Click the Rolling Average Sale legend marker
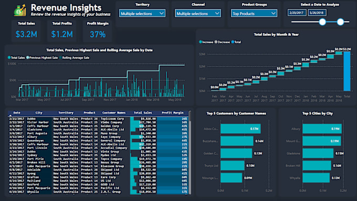The height and width of the screenshot is (201, 357). tap(60, 58)
